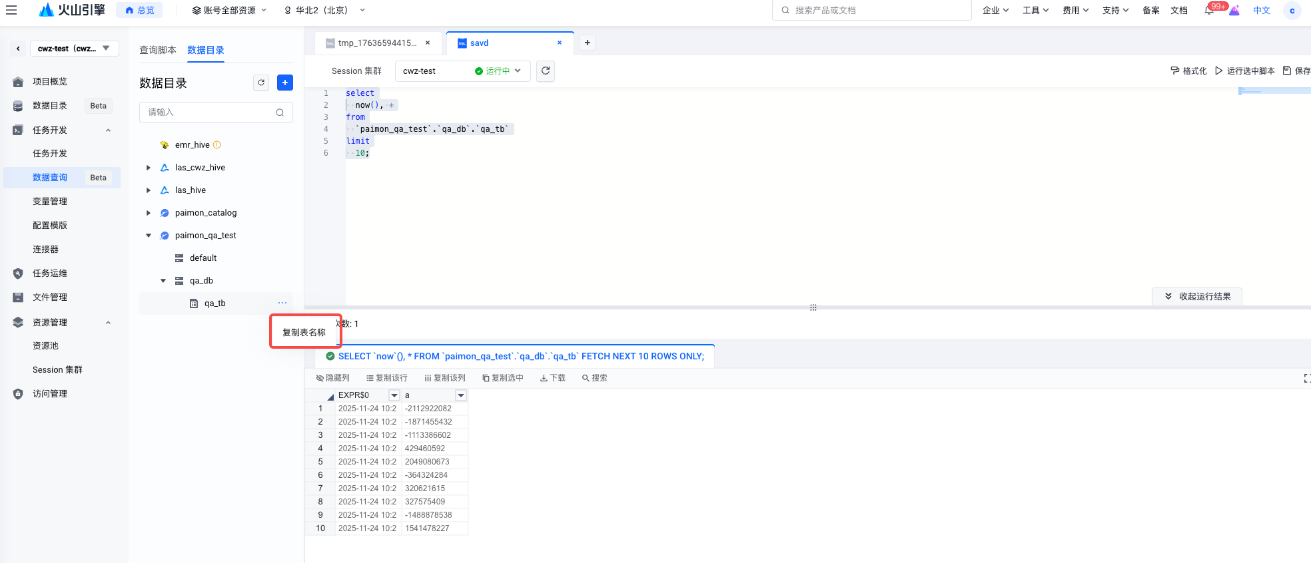Image resolution: width=1311 pixels, height=563 pixels.
Task: Click the fullscreen results icon
Action: (1306, 378)
